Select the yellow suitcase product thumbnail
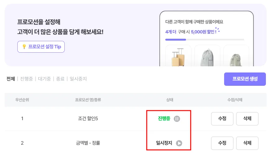The image size is (269, 153). [x=178, y=56]
